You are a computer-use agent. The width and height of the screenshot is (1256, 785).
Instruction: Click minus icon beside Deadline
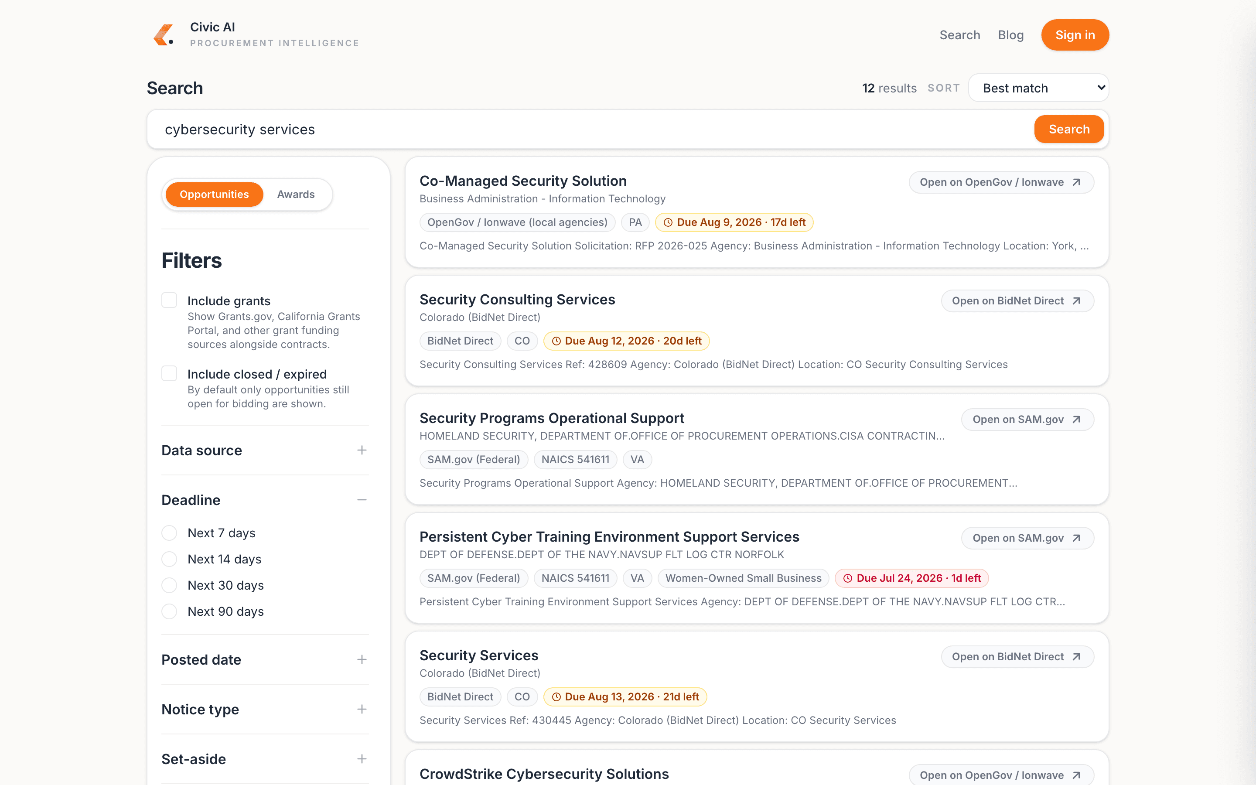pos(362,500)
